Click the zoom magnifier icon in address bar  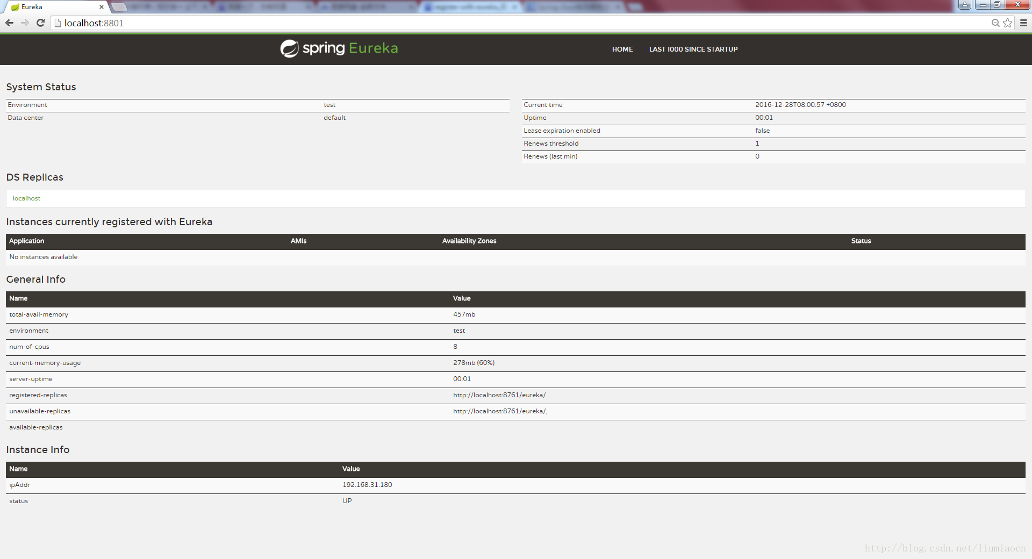pyautogui.click(x=995, y=23)
